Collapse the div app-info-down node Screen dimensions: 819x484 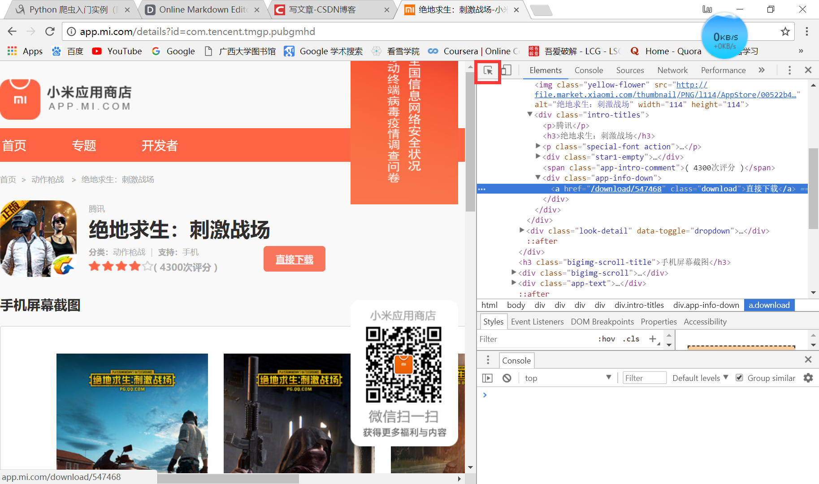(538, 178)
